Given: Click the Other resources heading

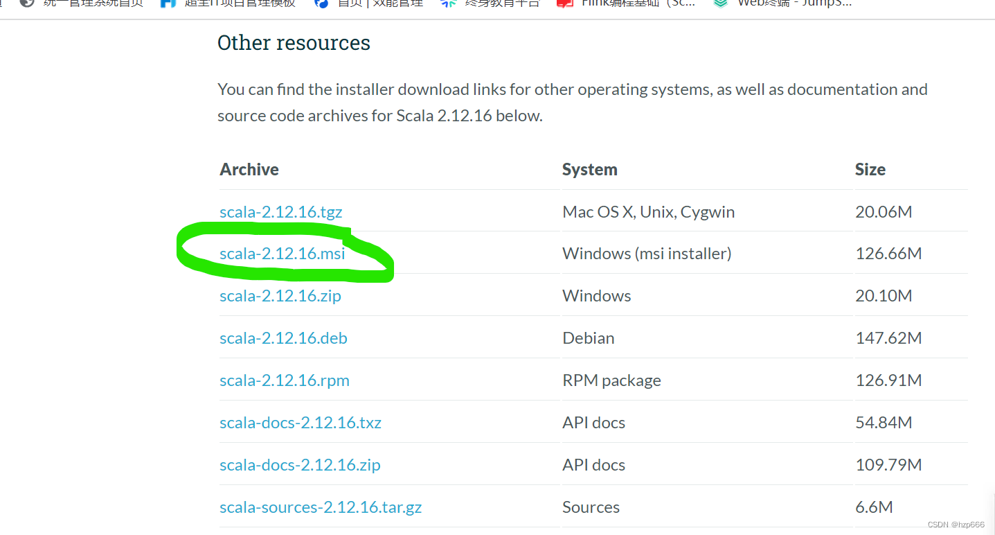Looking at the screenshot, I should point(294,43).
